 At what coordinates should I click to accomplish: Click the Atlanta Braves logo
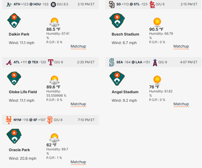pos(9,62)
